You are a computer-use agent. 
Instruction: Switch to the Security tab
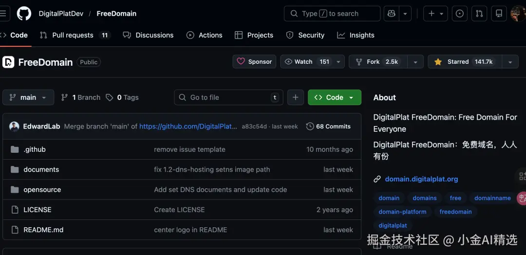coord(305,35)
